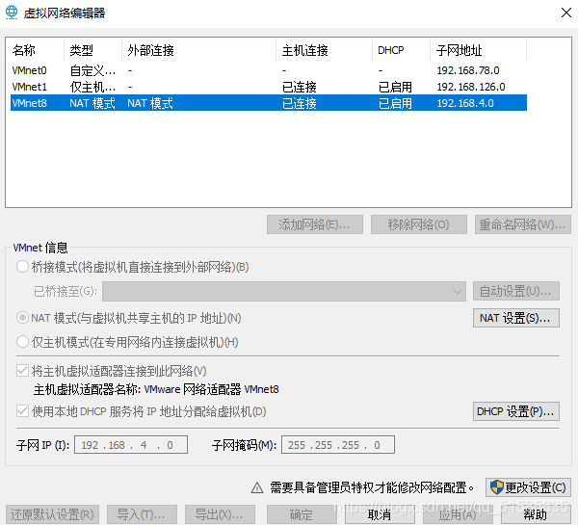The width and height of the screenshot is (578, 525).
Task: Toggle 使用本地 DHCP 服务 checkbox
Action: (22, 411)
